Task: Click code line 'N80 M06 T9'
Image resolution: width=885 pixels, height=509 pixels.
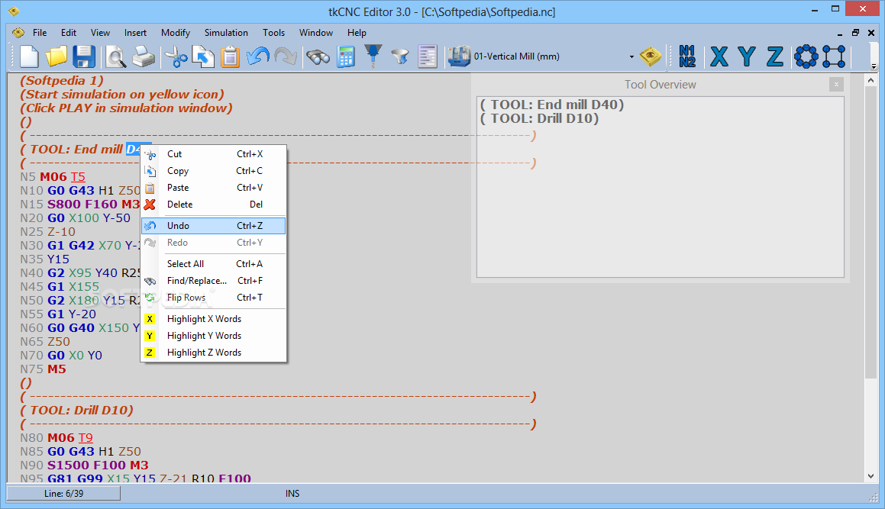Action: [57, 438]
